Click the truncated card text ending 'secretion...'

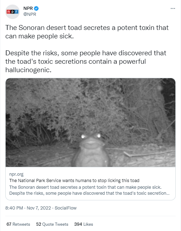(89, 193)
